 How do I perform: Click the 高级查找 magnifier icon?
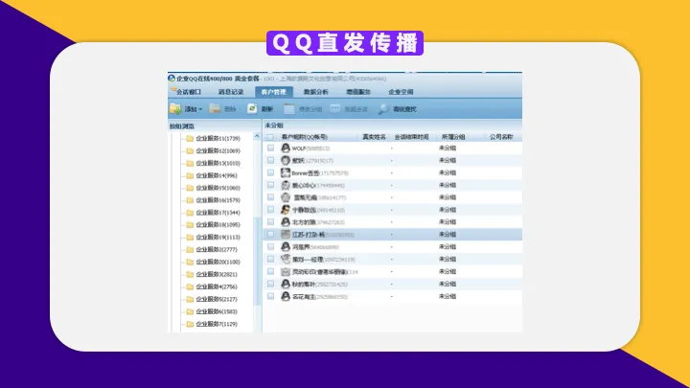click(x=383, y=108)
